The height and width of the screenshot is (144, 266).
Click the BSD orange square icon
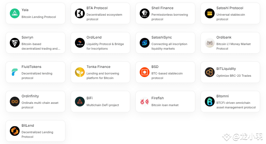(145, 72)
